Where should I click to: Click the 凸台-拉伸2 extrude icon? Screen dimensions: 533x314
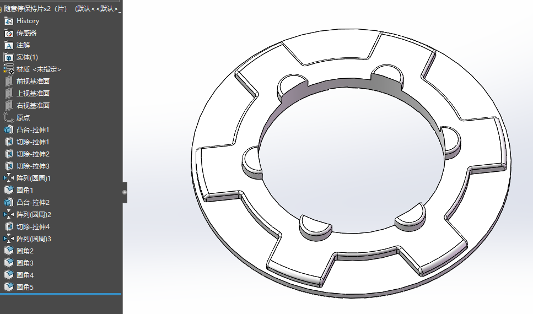pyautogui.click(x=8, y=203)
